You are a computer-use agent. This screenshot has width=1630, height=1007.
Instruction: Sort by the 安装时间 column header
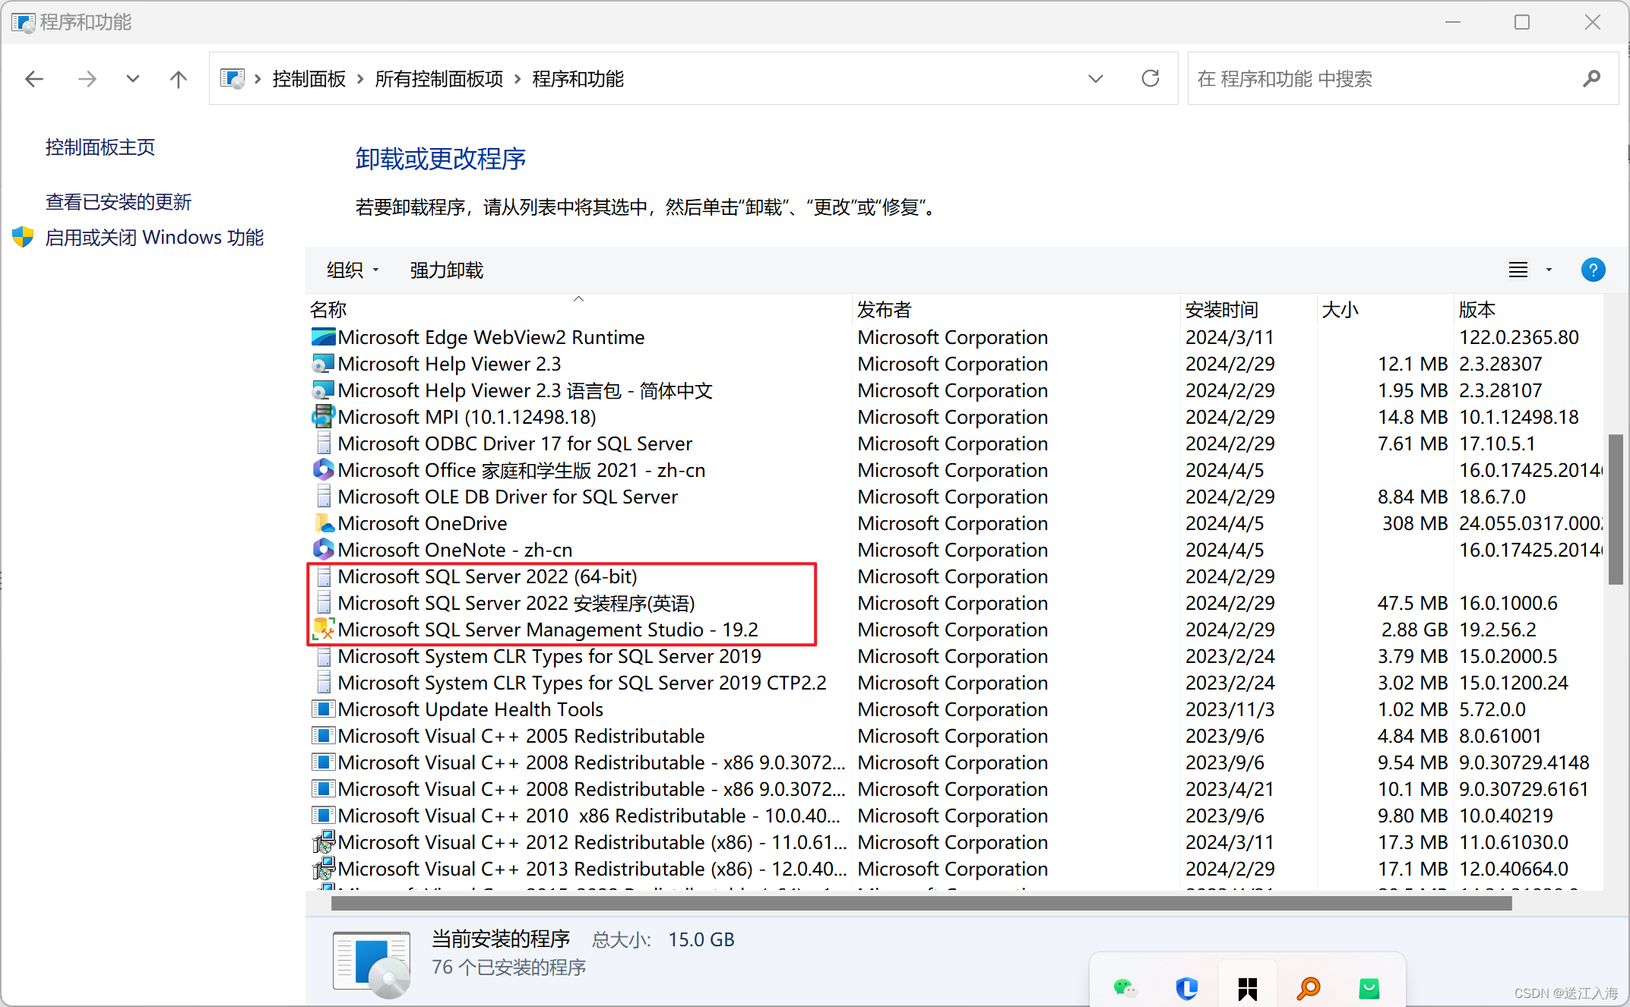[1222, 310]
